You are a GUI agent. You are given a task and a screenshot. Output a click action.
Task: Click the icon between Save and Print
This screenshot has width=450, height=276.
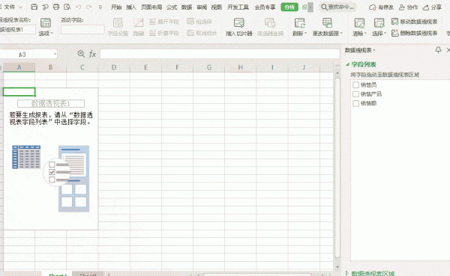pyautogui.click(x=45, y=7)
